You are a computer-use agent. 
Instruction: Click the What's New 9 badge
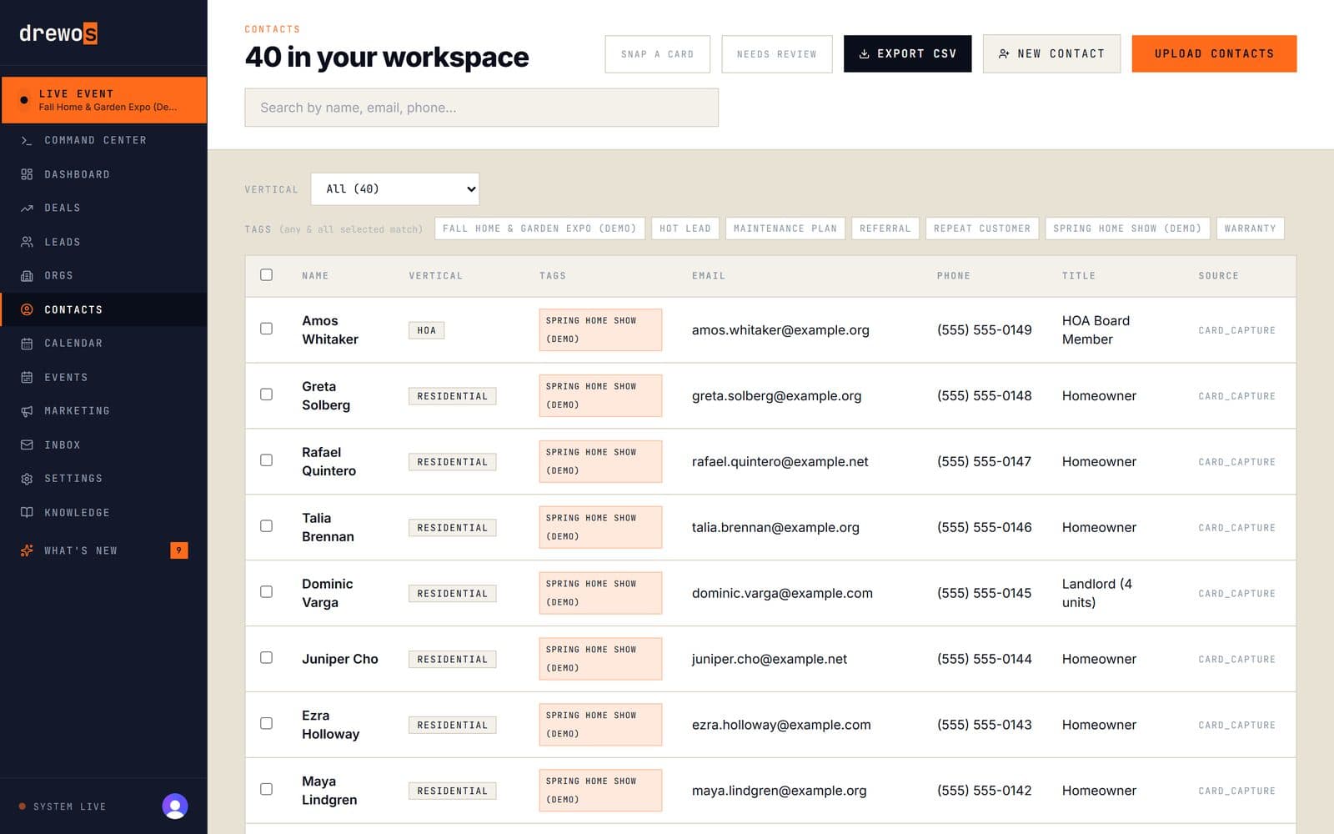point(178,550)
